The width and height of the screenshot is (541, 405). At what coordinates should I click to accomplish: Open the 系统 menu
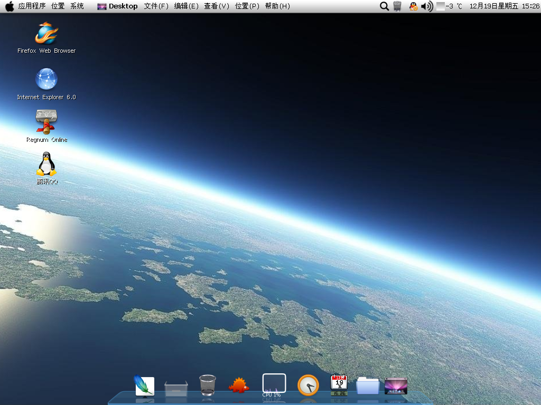point(77,6)
